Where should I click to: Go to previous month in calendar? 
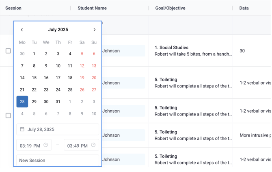[x=22, y=30]
